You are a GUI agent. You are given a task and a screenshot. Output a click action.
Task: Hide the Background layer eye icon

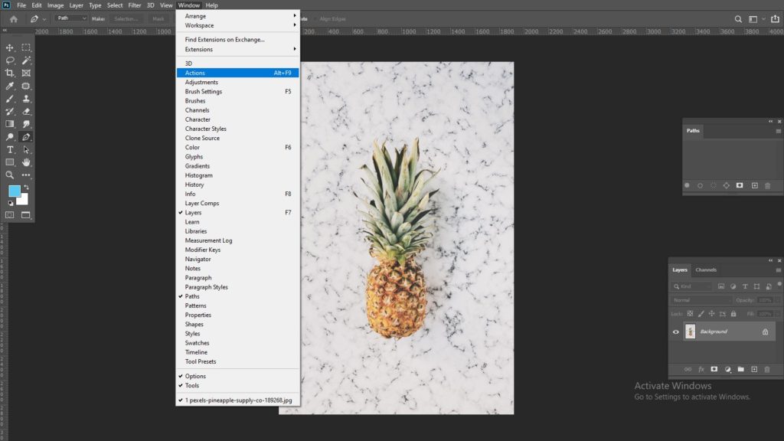[x=675, y=332]
